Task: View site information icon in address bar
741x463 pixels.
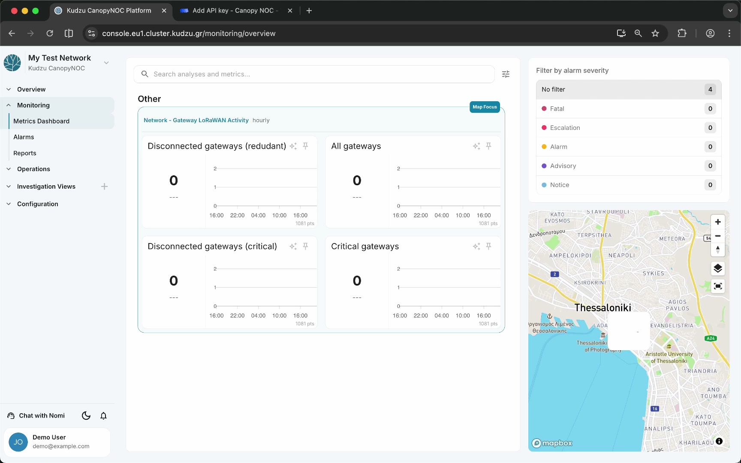Action: pos(91,33)
